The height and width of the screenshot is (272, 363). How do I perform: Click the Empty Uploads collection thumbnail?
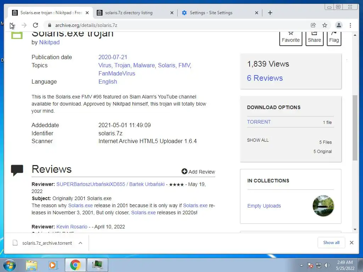(323, 206)
